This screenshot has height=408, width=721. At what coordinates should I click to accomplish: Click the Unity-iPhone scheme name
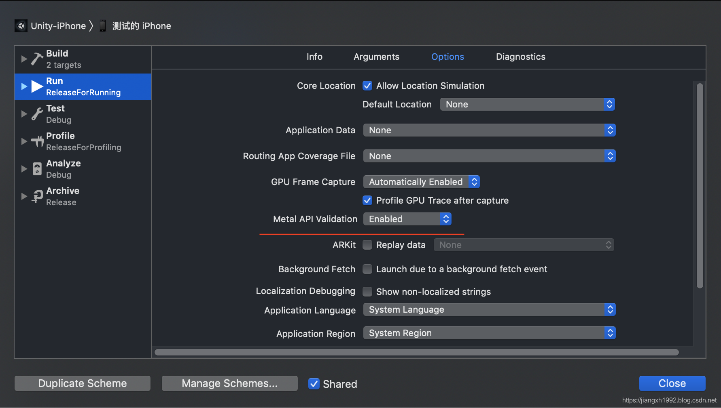(x=58, y=26)
